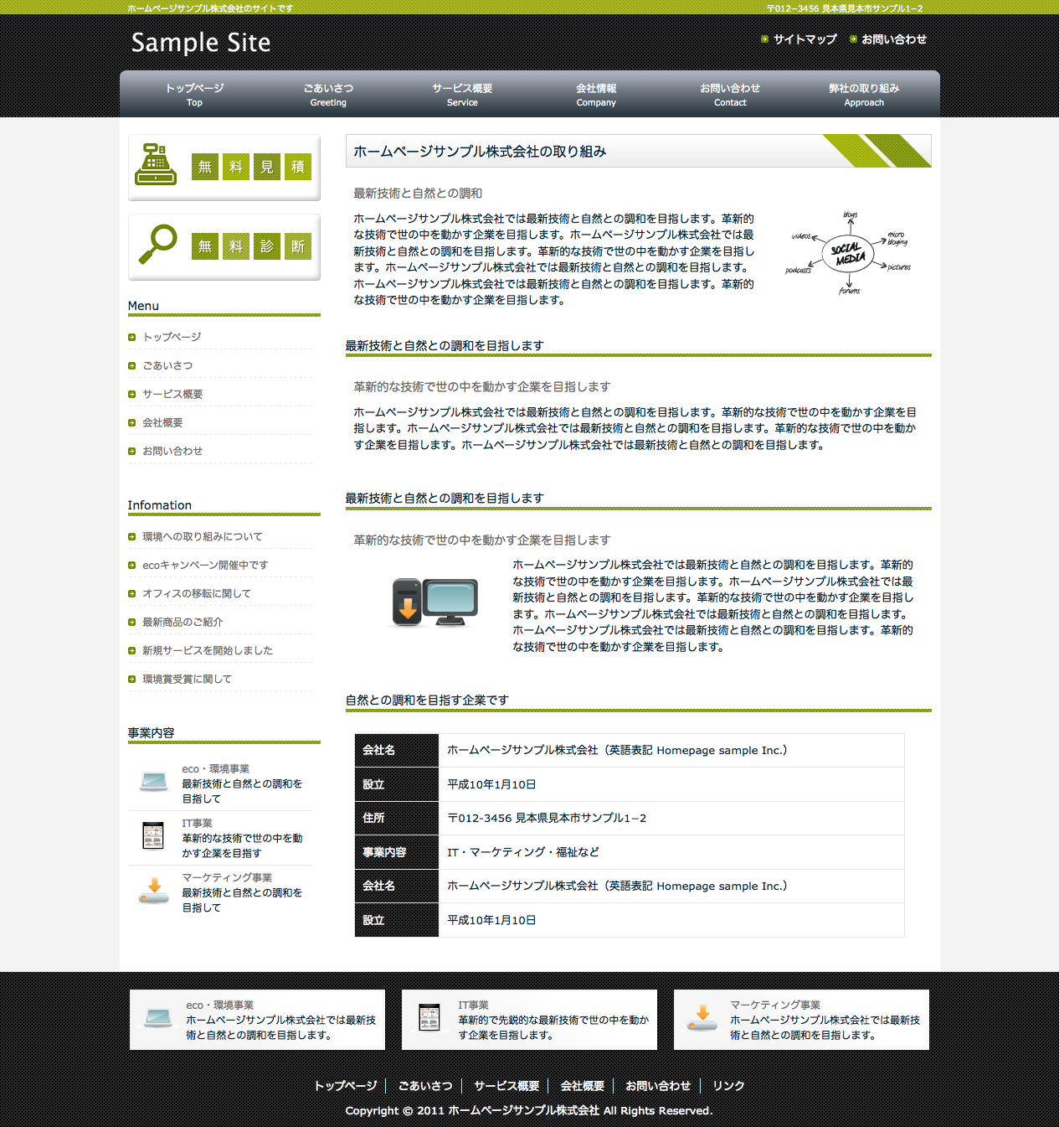Click the computer download icon in content

tap(434, 602)
